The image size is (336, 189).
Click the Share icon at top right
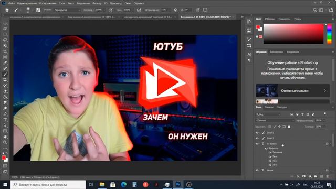331,10
